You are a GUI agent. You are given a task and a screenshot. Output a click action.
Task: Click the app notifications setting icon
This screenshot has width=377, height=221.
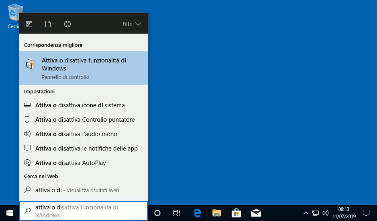tap(27, 148)
